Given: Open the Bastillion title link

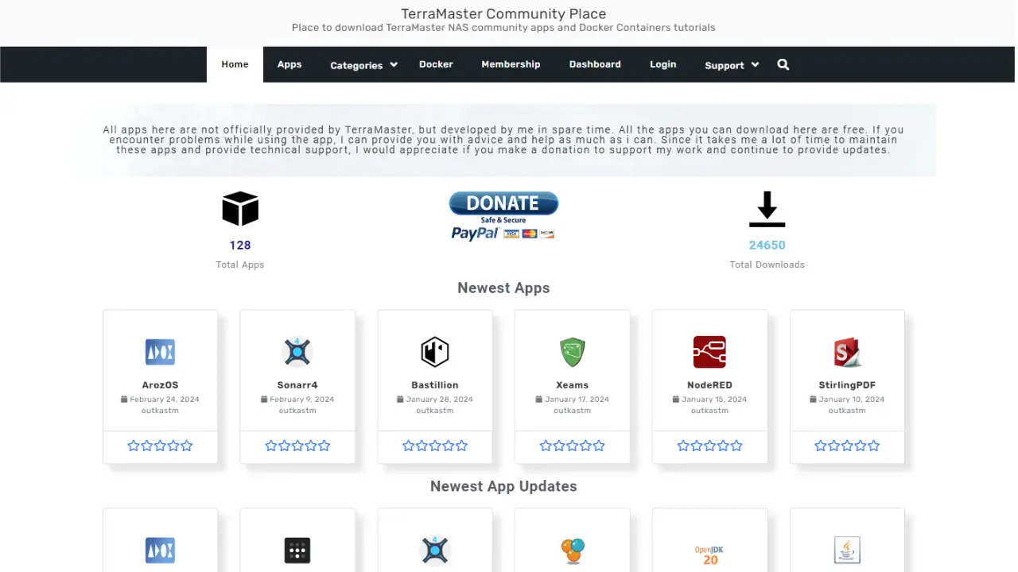Looking at the screenshot, I should pos(435,385).
